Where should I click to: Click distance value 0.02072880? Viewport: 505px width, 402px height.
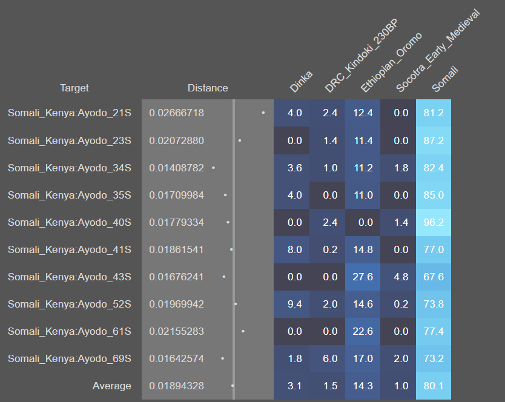tap(176, 140)
